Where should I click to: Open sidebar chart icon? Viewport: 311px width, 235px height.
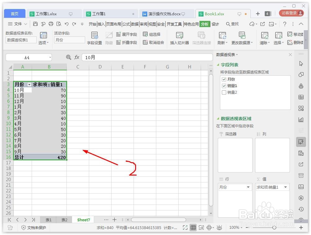[301, 120]
